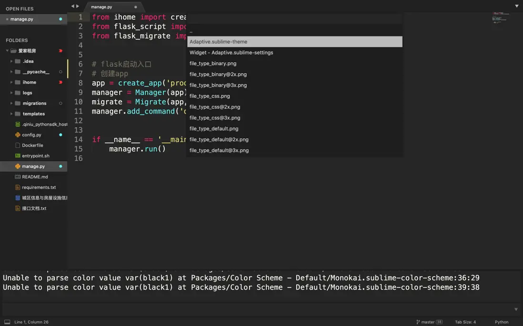Open the master branch status indicator
523x326 pixels.
pos(429,322)
